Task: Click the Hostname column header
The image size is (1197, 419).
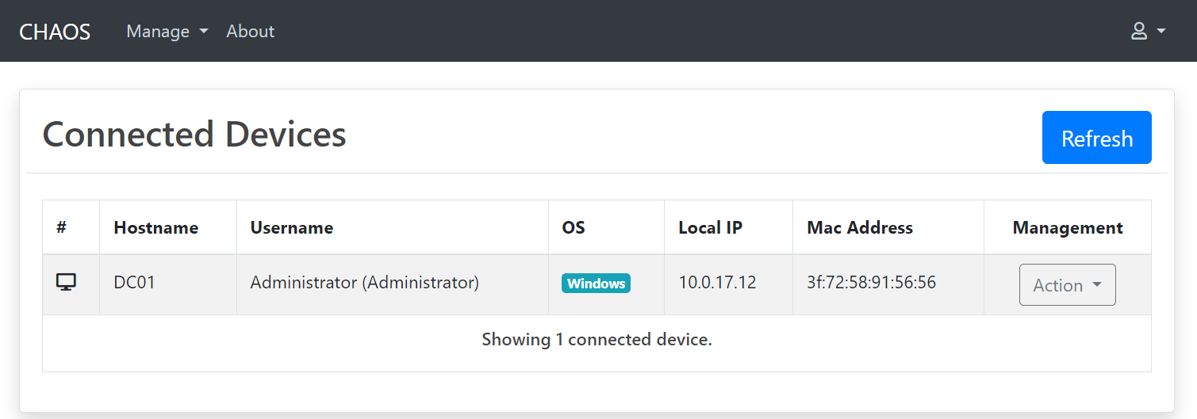Action: click(155, 228)
